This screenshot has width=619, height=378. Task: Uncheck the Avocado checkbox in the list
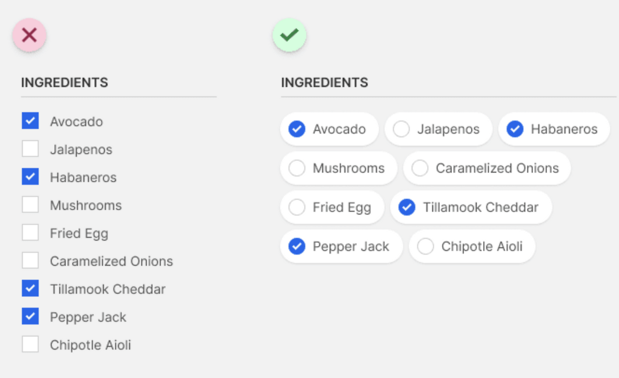point(30,121)
